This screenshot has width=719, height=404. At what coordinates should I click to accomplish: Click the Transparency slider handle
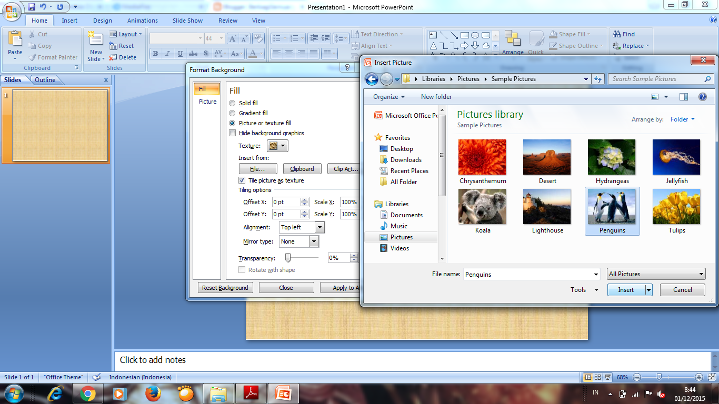(x=288, y=257)
